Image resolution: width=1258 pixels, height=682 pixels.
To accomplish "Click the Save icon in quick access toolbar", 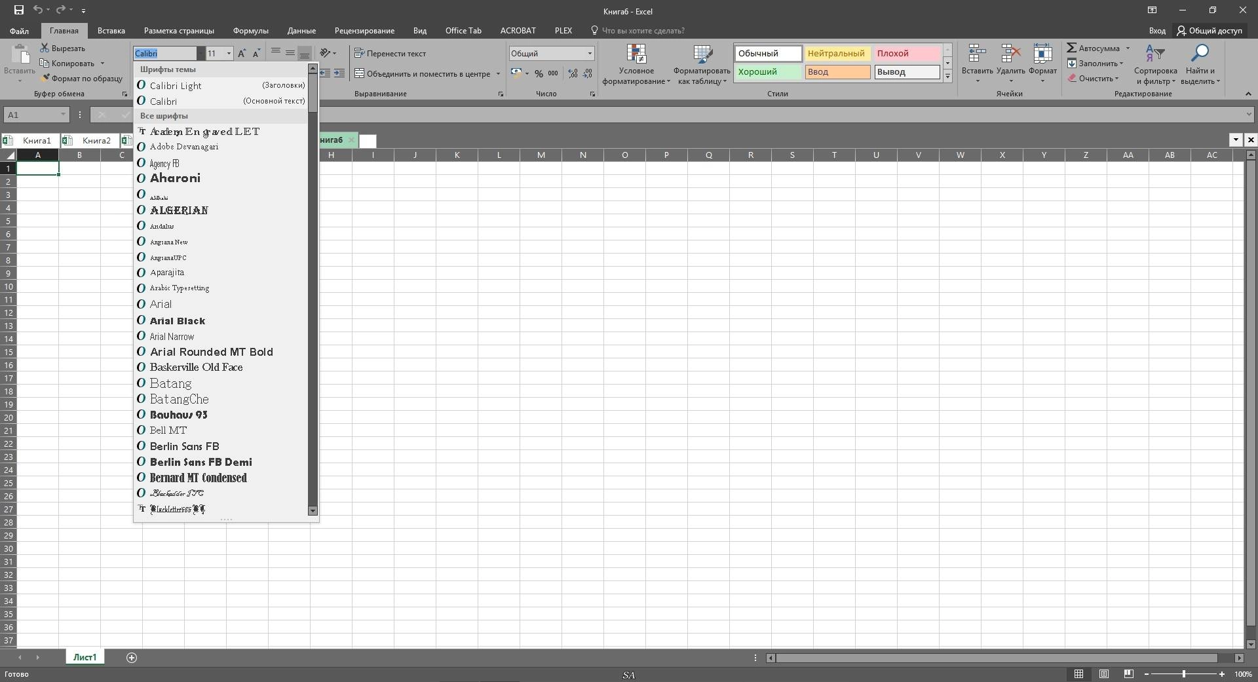I will pos(18,10).
